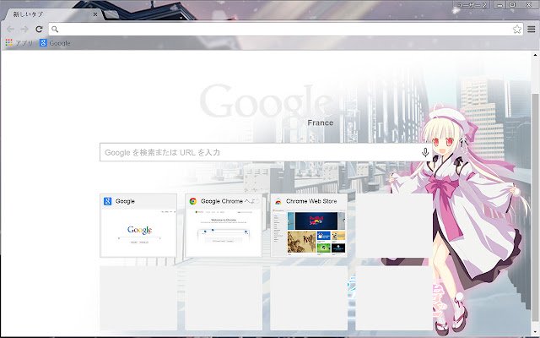Viewport: 540px width, 338px height.
Task: Maximize the Chrome window
Action: [x=512, y=5]
